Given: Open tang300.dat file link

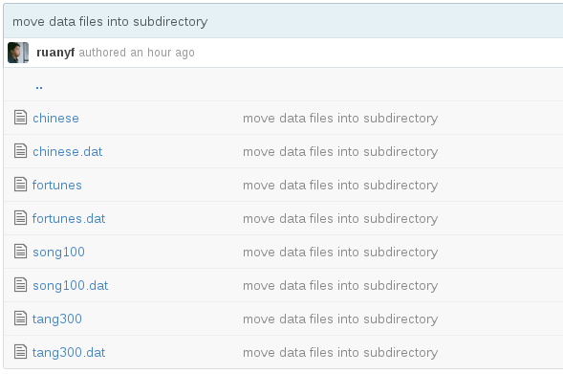Looking at the screenshot, I should click(69, 352).
